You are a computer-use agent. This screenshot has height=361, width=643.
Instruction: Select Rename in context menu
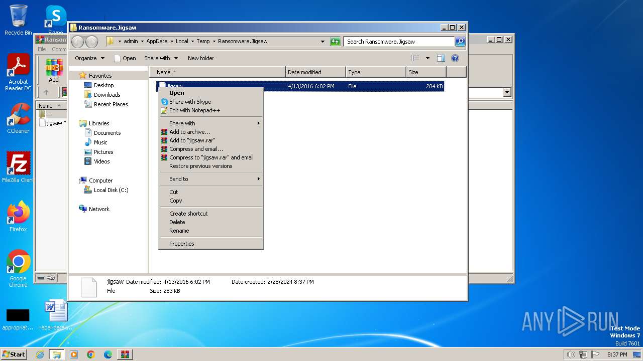[211, 231]
